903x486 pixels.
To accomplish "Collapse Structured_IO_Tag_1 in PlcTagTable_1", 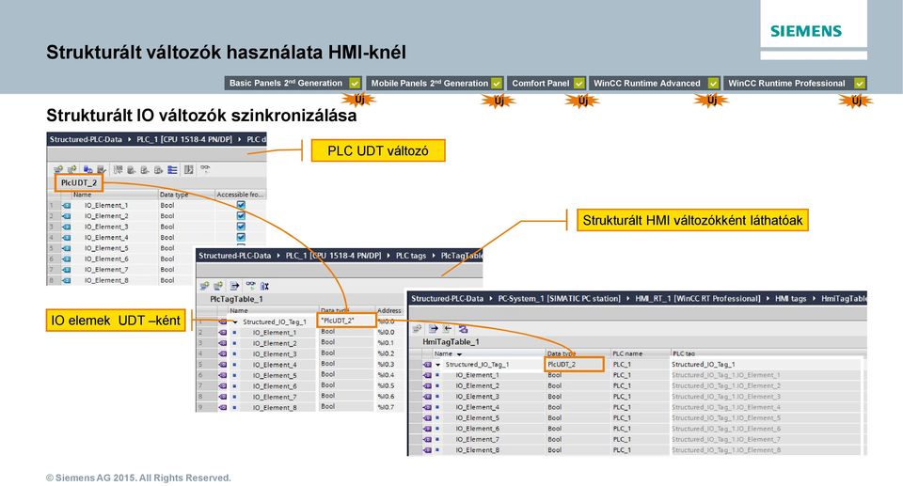I will tap(235, 322).
